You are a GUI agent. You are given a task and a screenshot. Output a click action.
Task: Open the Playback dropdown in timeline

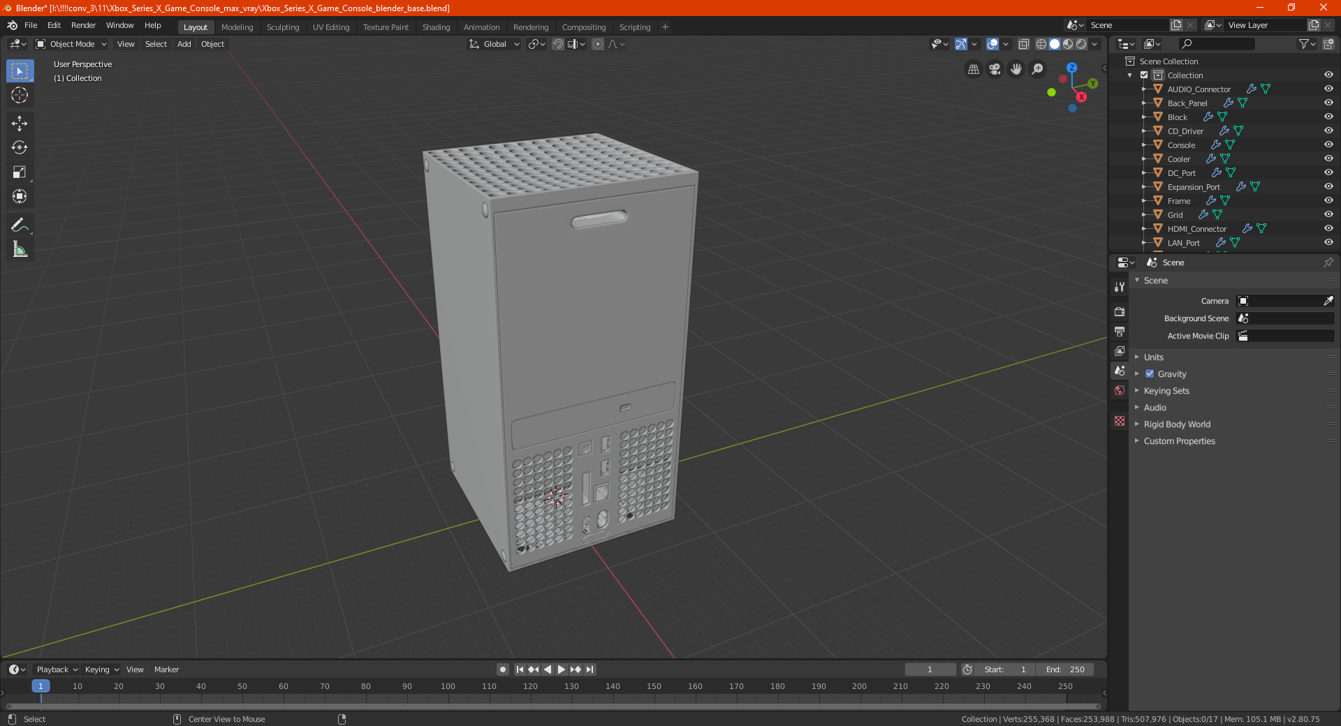tap(56, 669)
